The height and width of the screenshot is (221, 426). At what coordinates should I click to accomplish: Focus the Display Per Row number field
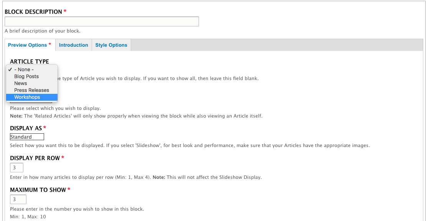(x=16, y=168)
